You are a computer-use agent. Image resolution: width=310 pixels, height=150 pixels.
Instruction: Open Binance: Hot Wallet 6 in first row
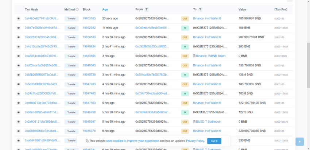(x=207, y=18)
